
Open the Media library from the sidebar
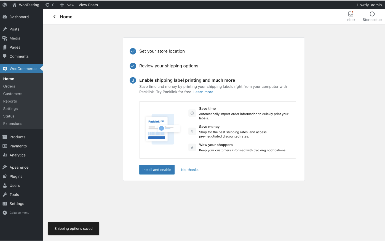point(15,38)
